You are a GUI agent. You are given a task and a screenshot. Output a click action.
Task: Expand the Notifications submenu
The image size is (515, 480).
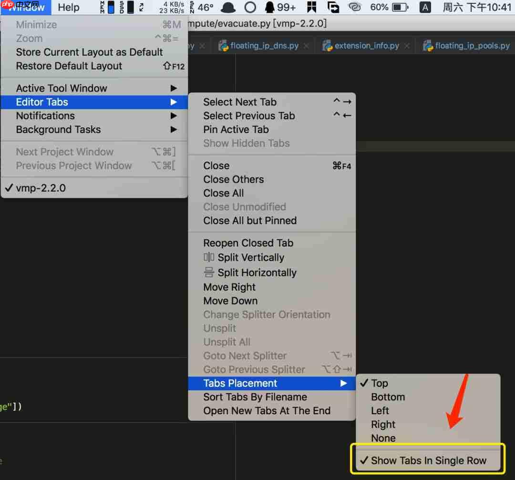[x=45, y=115]
